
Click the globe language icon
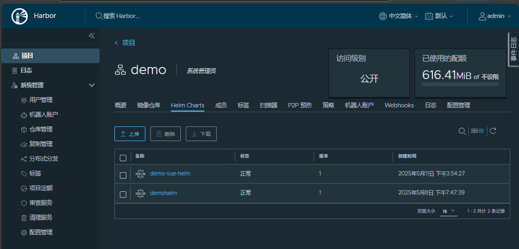click(383, 16)
